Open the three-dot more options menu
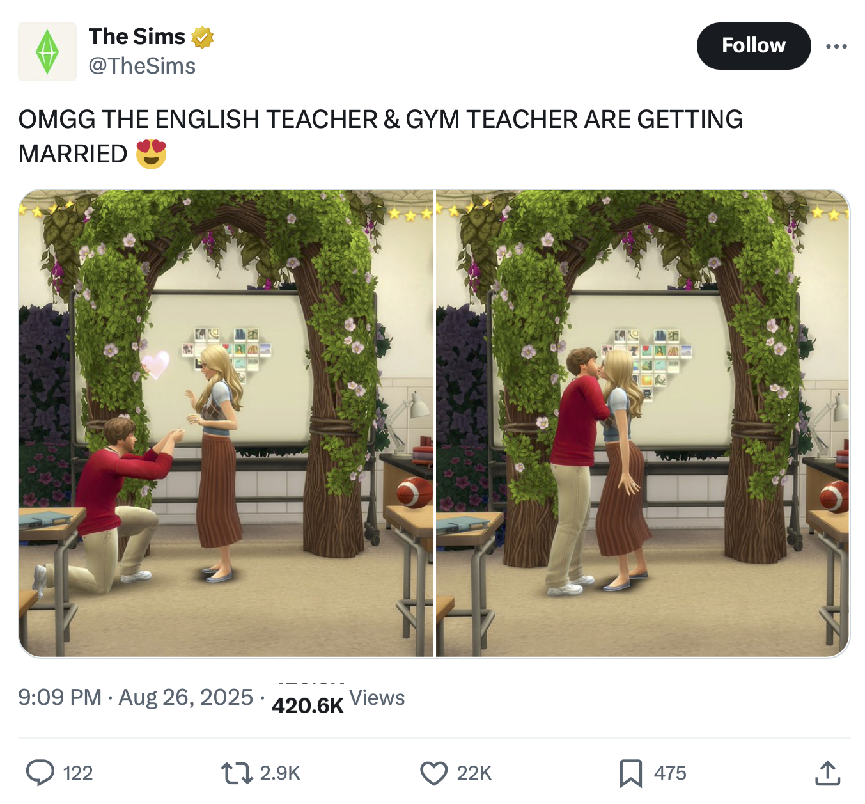 point(836,46)
